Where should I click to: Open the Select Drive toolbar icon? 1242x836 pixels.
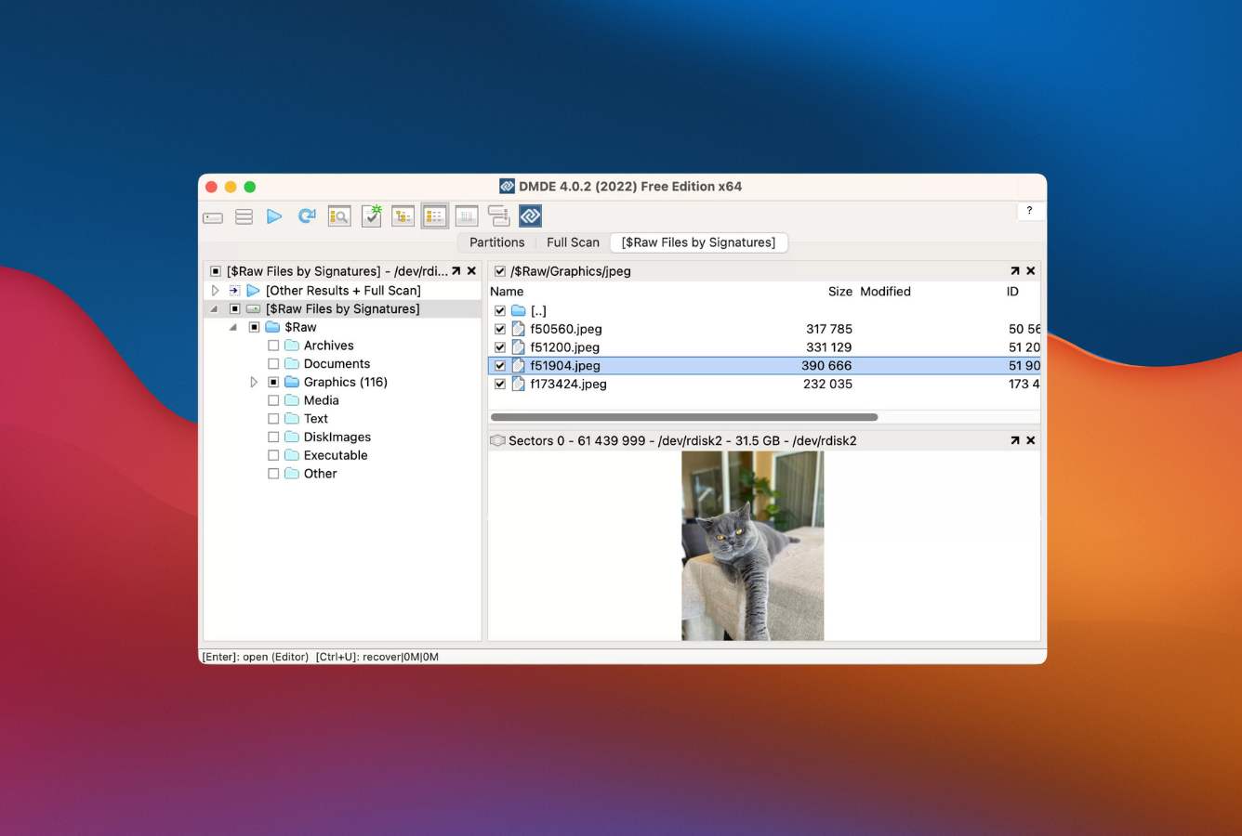[213, 217]
